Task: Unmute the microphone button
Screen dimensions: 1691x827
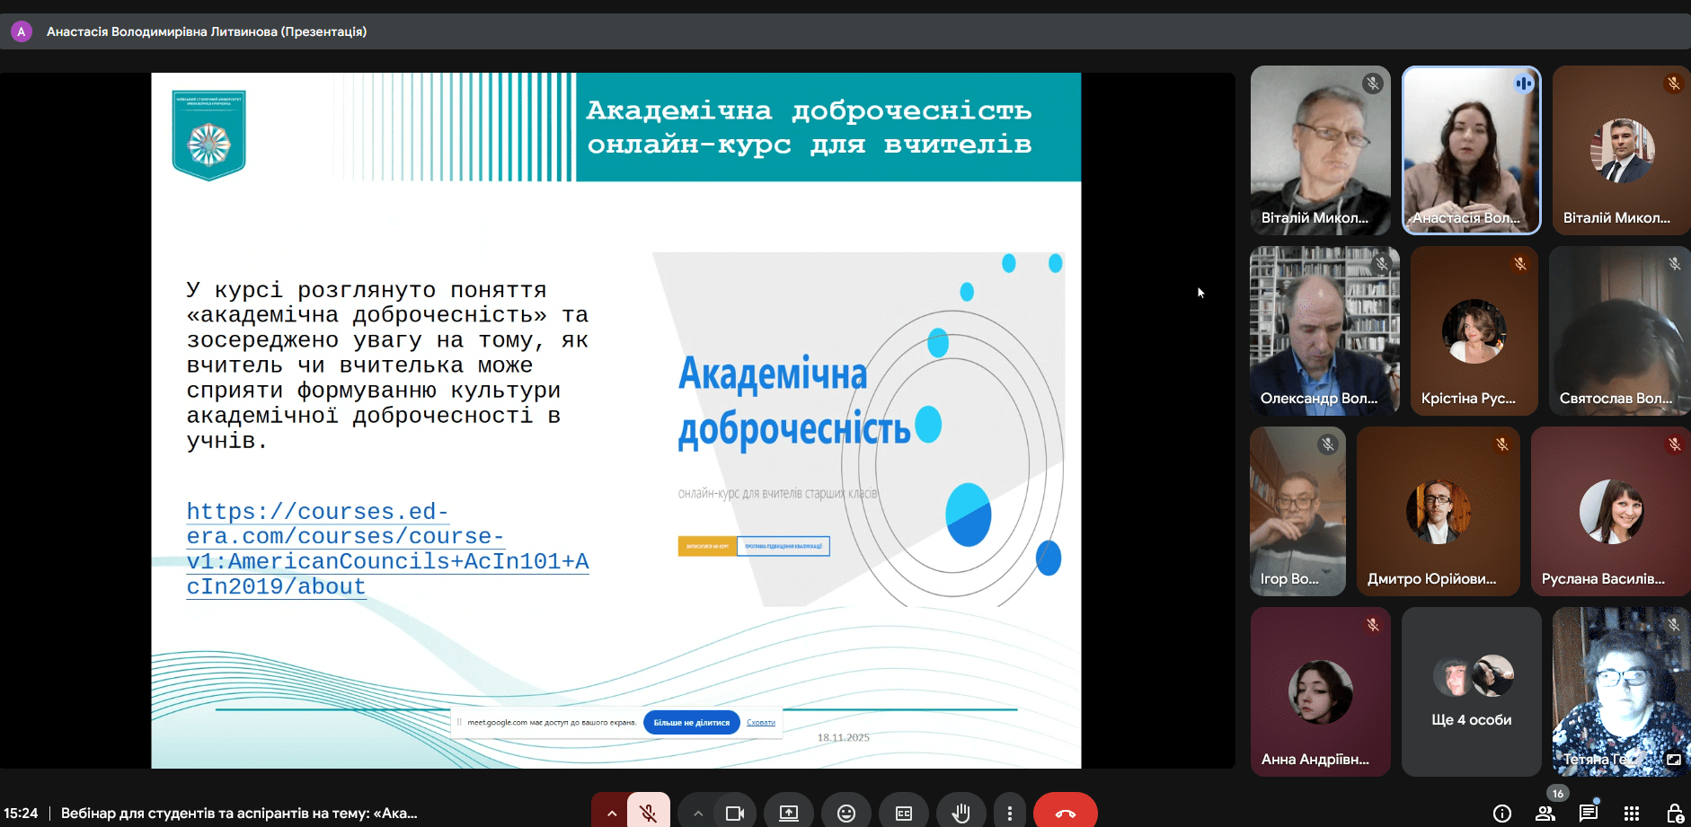Action: (x=648, y=813)
